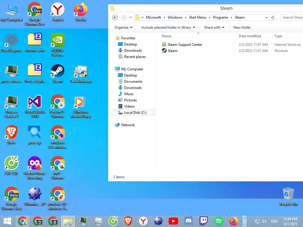Viewport: 303px width, 227px height.
Task: Select the procexp desktop icon
Action: pos(35,135)
